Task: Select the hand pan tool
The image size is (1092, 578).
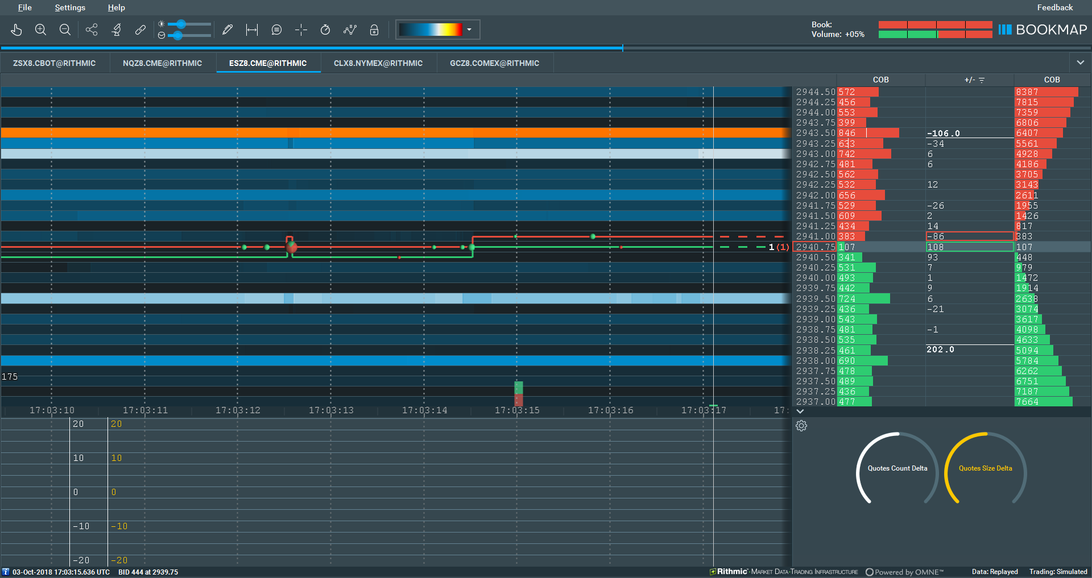Action: (16, 30)
